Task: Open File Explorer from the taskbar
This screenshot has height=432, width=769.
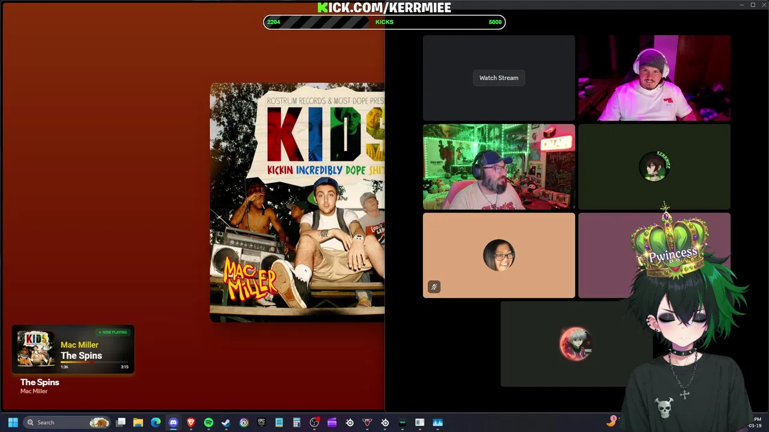Action: [138, 422]
